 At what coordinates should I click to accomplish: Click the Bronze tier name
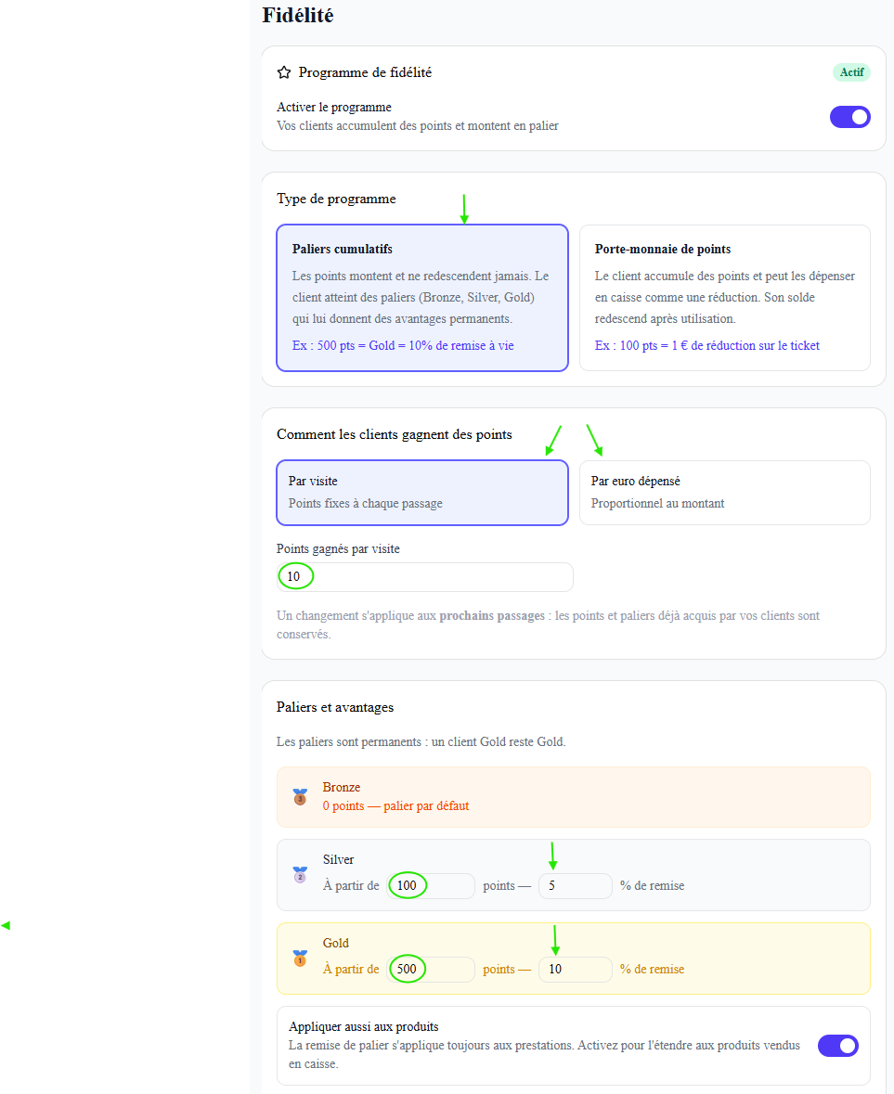point(342,788)
